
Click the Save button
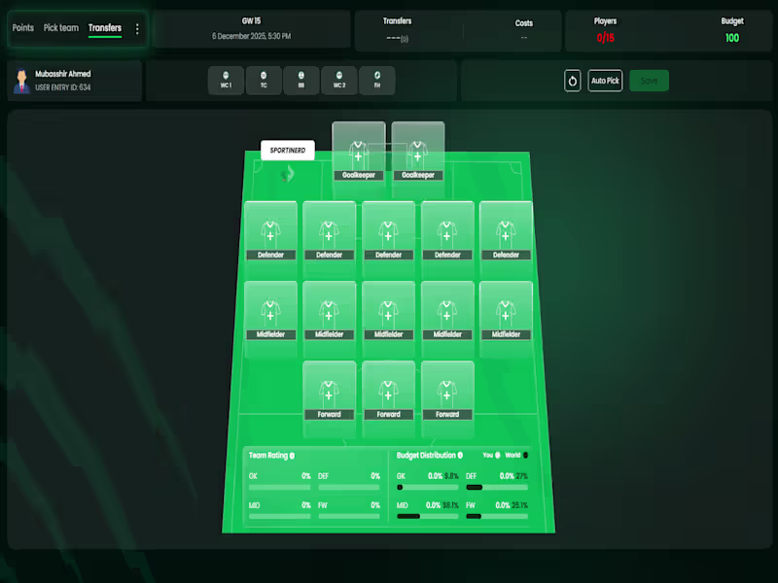(x=649, y=81)
